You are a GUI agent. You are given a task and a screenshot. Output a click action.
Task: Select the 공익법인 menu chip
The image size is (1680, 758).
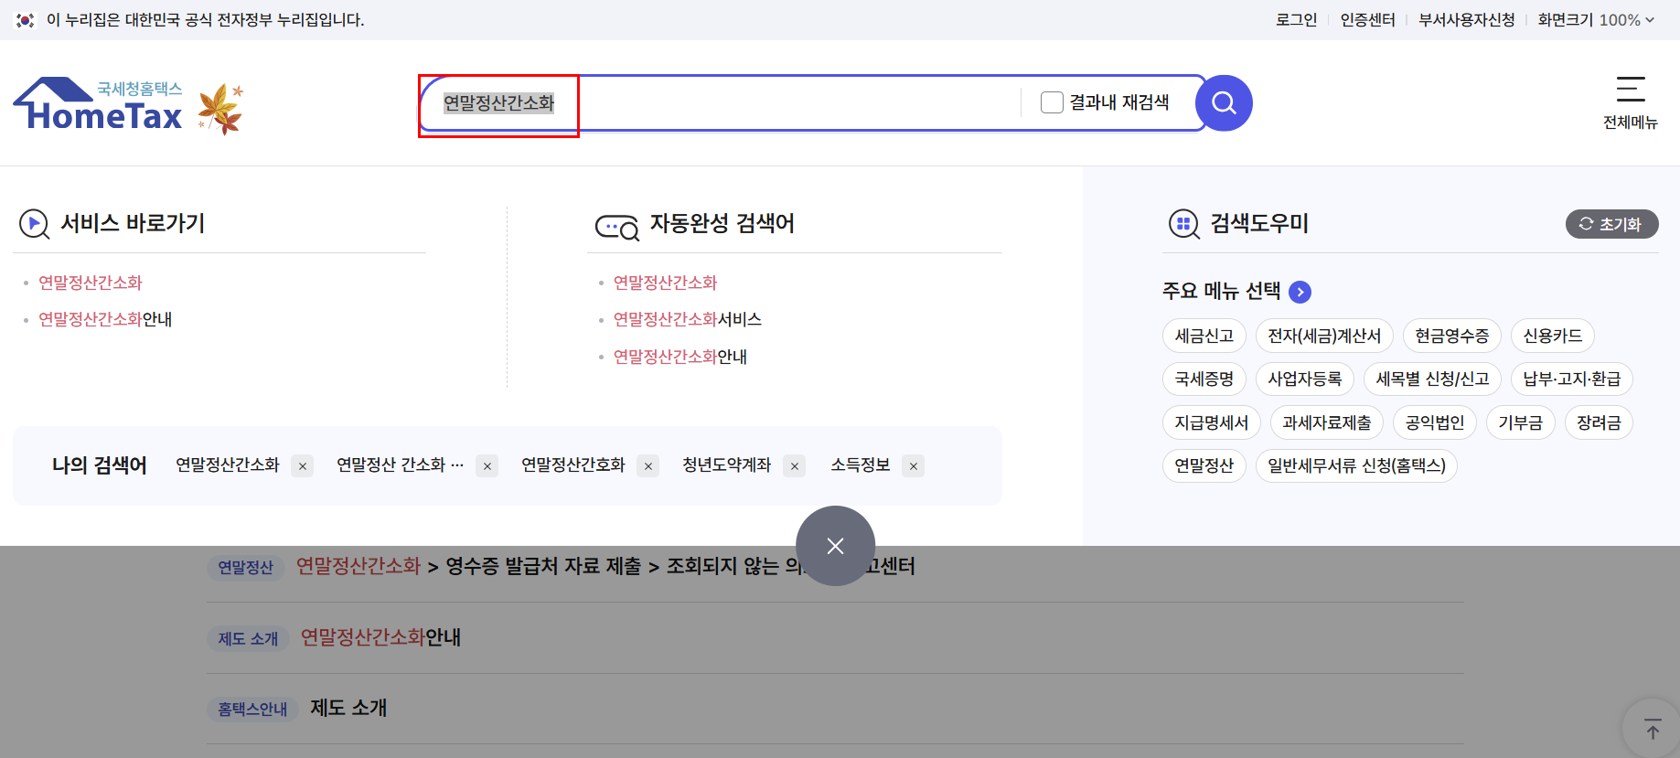click(x=1434, y=422)
